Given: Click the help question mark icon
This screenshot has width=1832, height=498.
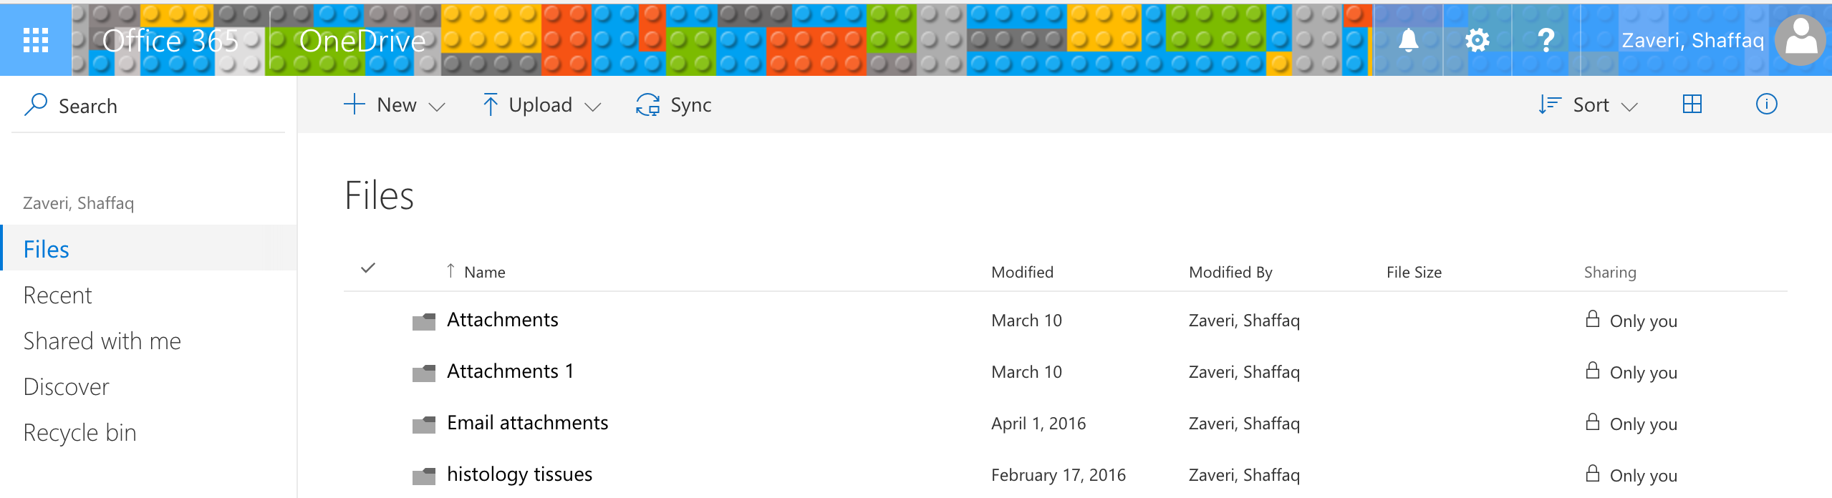Looking at the screenshot, I should (x=1546, y=40).
